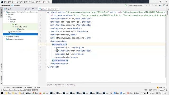This screenshot has width=169, height=95.
Task: Fold the dependency tag at line 11
Action: [x=46, y=44]
